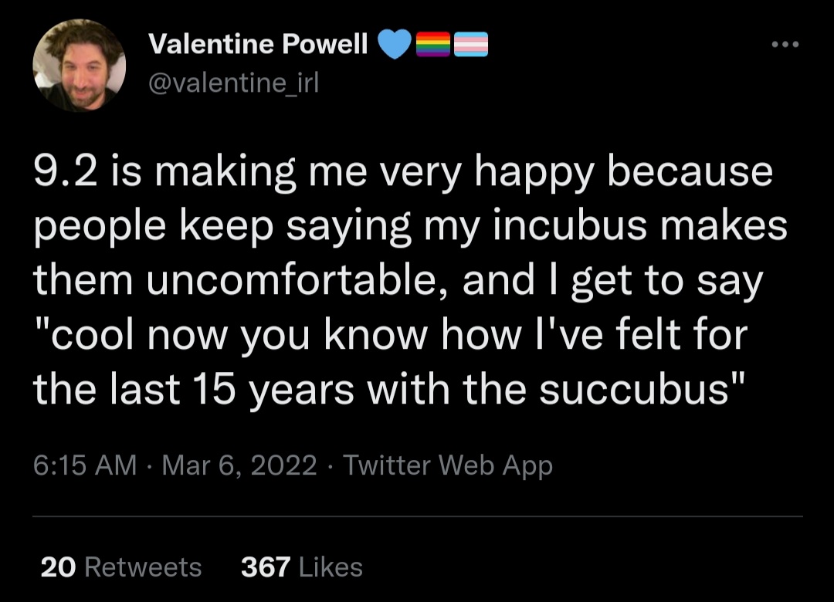The image size is (834, 602).
Task: Click the rainbow pride flag emoji
Action: pos(432,44)
